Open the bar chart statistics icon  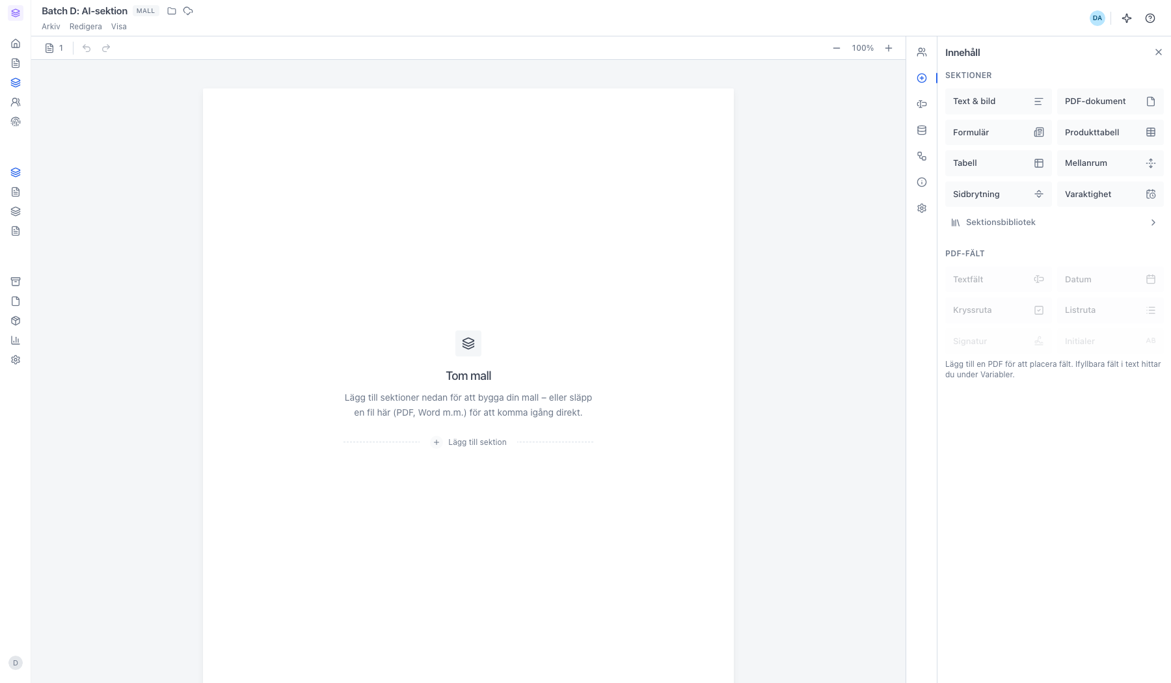tap(16, 340)
